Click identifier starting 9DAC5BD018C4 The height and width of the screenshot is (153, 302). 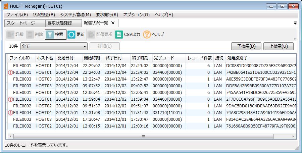coord(261,106)
